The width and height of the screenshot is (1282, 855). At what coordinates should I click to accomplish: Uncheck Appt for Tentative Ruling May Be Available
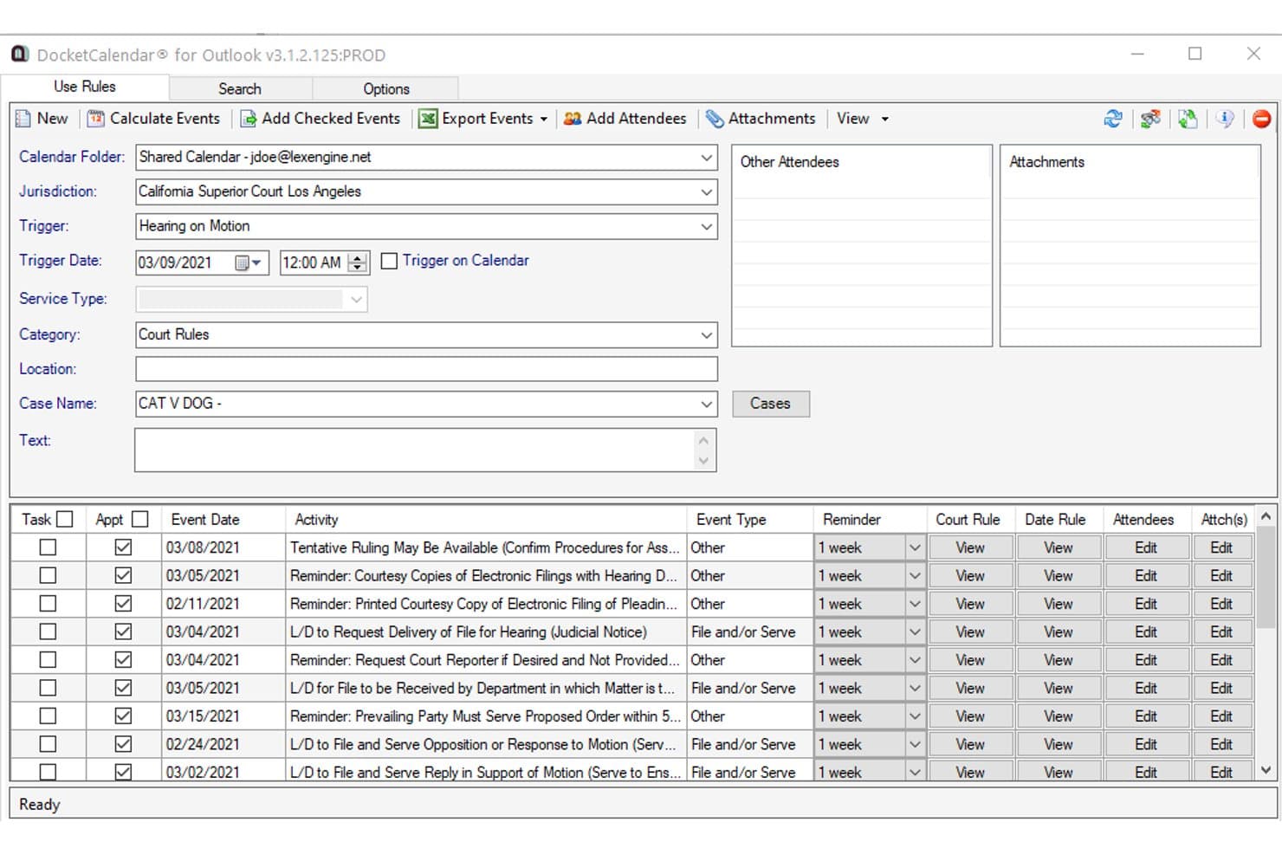pos(123,547)
